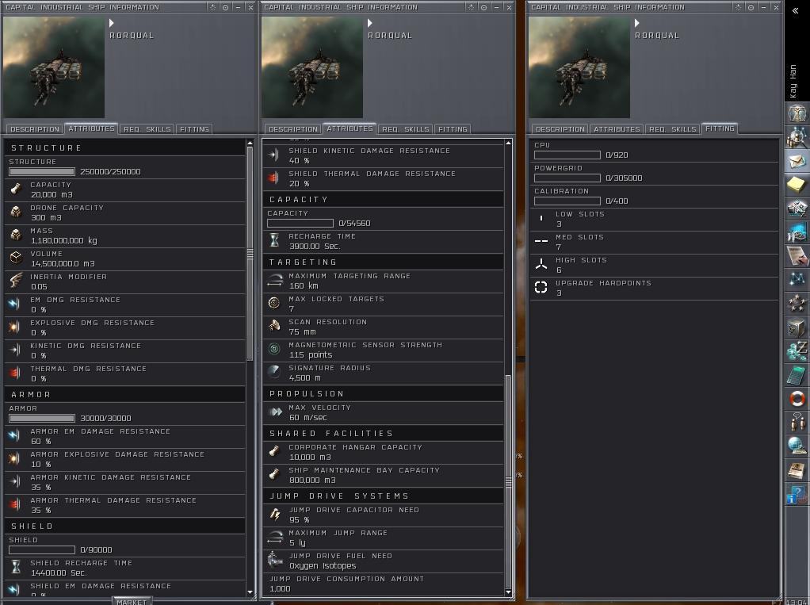Toggle the circle-dot button in right window titlebar
This screenshot has height=605, width=810.
751,7
